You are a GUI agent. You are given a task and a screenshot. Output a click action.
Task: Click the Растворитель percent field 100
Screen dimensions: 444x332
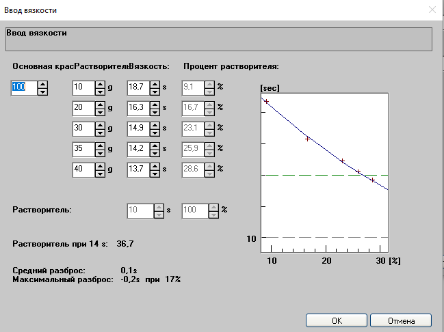(x=195, y=211)
